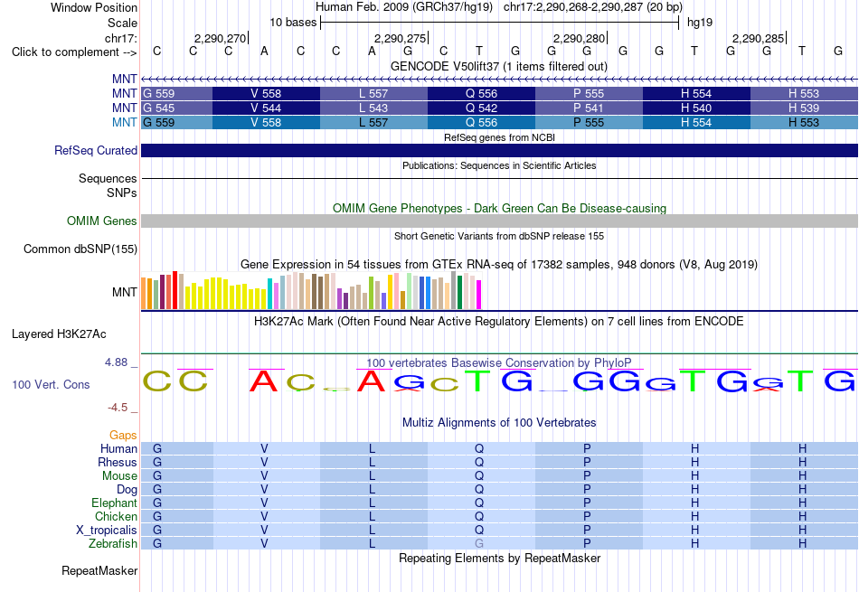Click the OMIM Gene Phenotypes title
Viewport: 859px width, 592px height.
[x=499, y=208]
